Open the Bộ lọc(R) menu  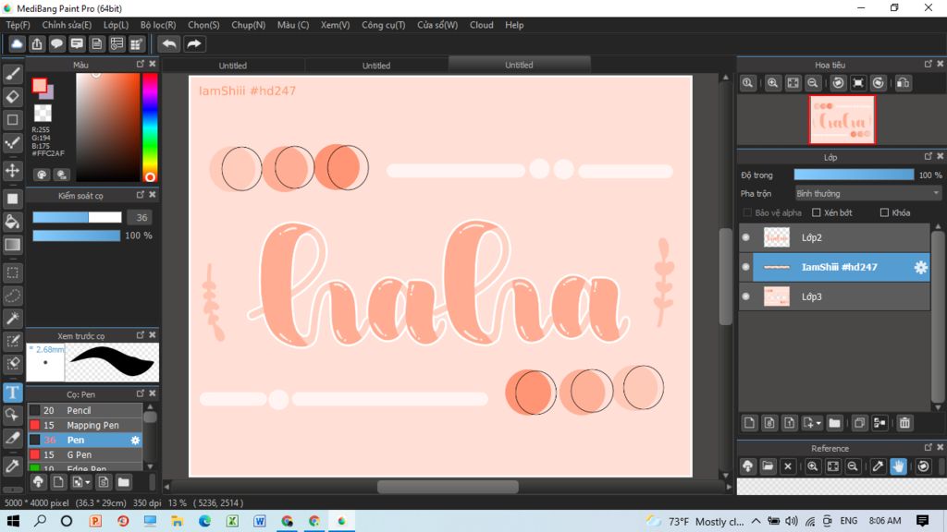tap(158, 25)
